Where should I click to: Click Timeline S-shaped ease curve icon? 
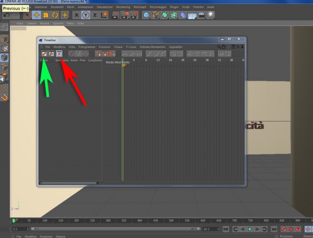(149, 53)
